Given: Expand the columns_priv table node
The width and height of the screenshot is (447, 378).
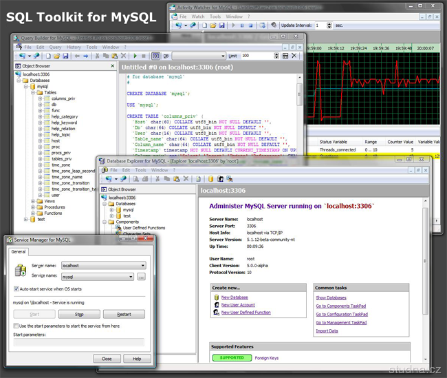Looking at the screenshot, I should (41, 99).
